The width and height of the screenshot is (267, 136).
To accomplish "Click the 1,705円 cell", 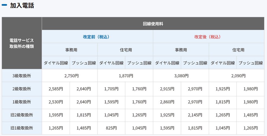I will click(111, 89).
